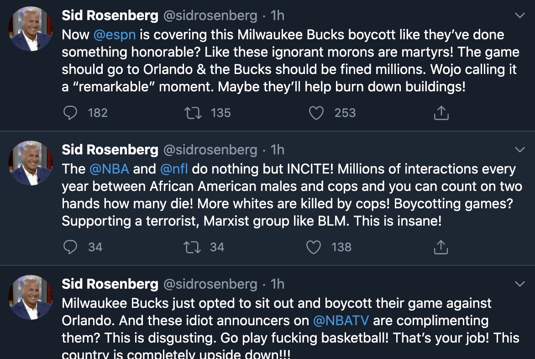Open the @NBA mention link

(x=110, y=169)
